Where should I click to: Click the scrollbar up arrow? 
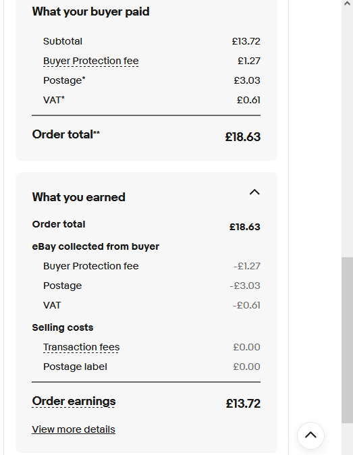[347, 4]
